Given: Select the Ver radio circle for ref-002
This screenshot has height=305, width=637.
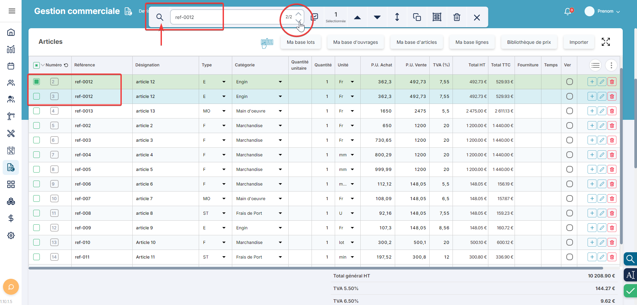Looking at the screenshot, I should (569, 125).
